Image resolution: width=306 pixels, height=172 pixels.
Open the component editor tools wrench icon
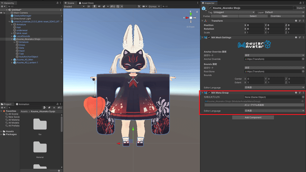click(139, 6)
